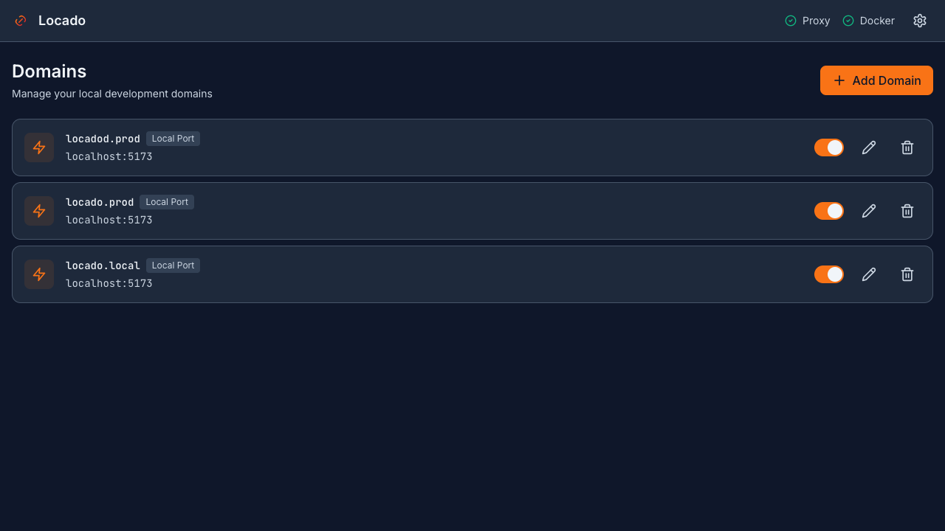This screenshot has width=945, height=531.
Task: Delete the locado.local domain
Action: (907, 274)
